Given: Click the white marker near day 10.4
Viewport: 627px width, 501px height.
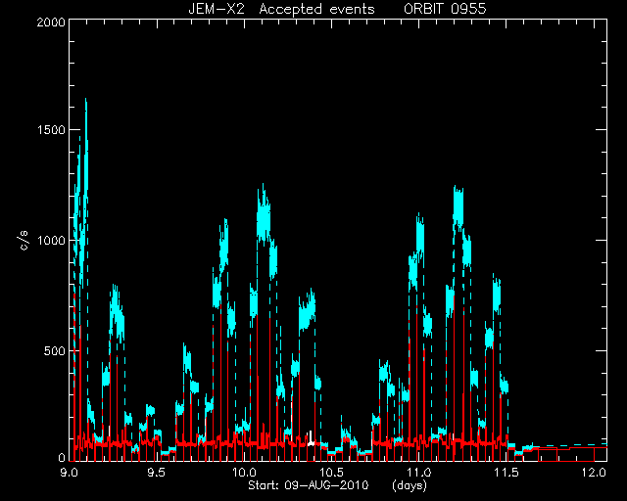Looking at the screenshot, I should (x=311, y=438).
